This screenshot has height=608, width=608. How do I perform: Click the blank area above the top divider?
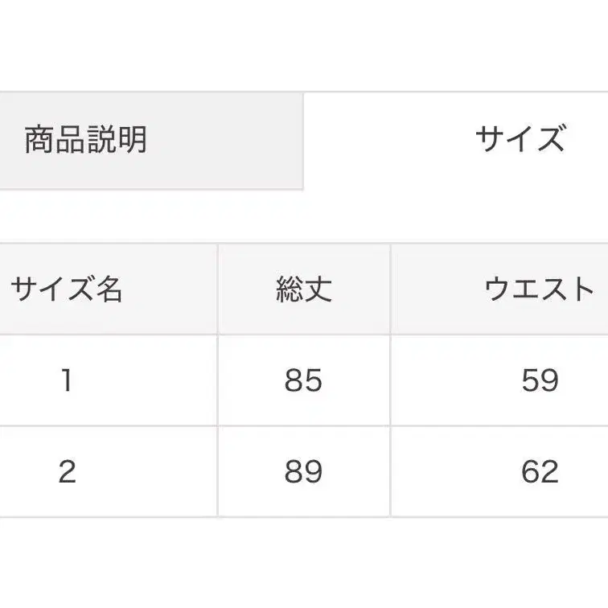[304, 44]
